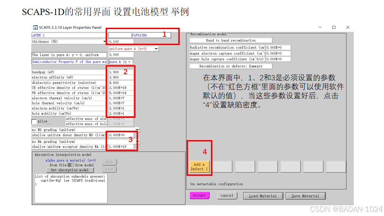The height and width of the screenshot is (216, 384).
Task: Click the greyed show button
Action: 109,162
